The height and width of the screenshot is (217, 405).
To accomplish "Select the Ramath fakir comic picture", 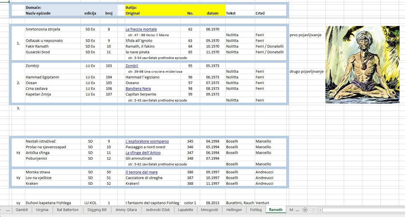I will click(362, 64).
